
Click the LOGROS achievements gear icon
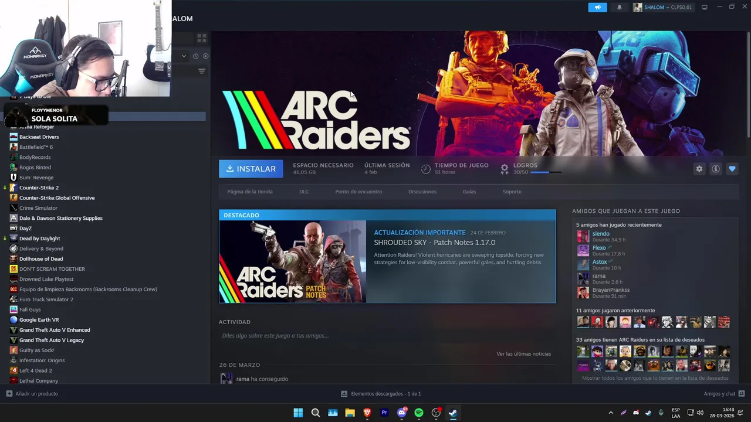point(505,169)
